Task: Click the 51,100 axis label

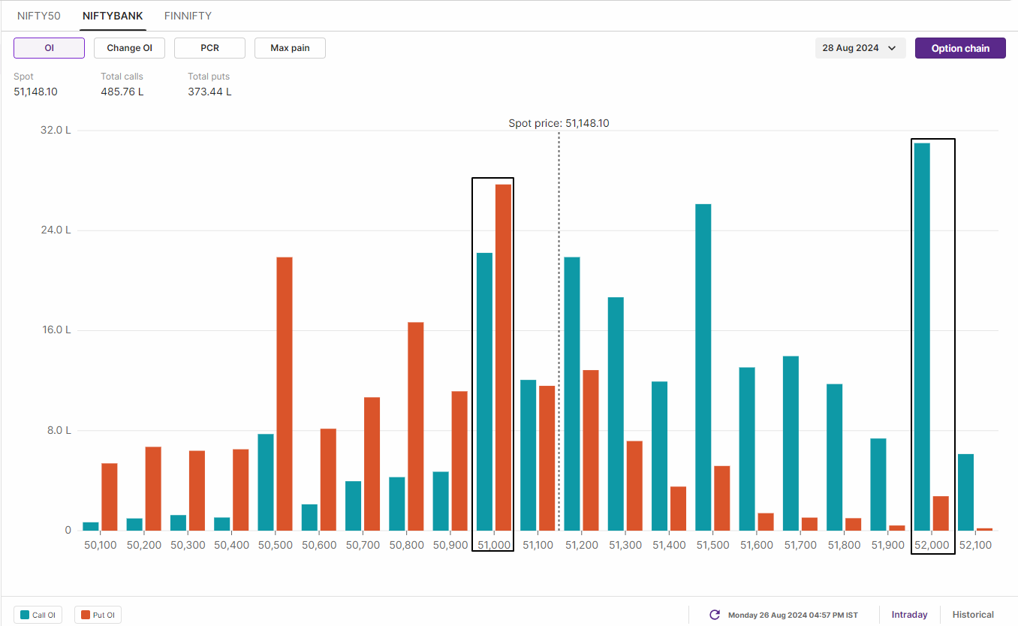Action: coord(538,545)
